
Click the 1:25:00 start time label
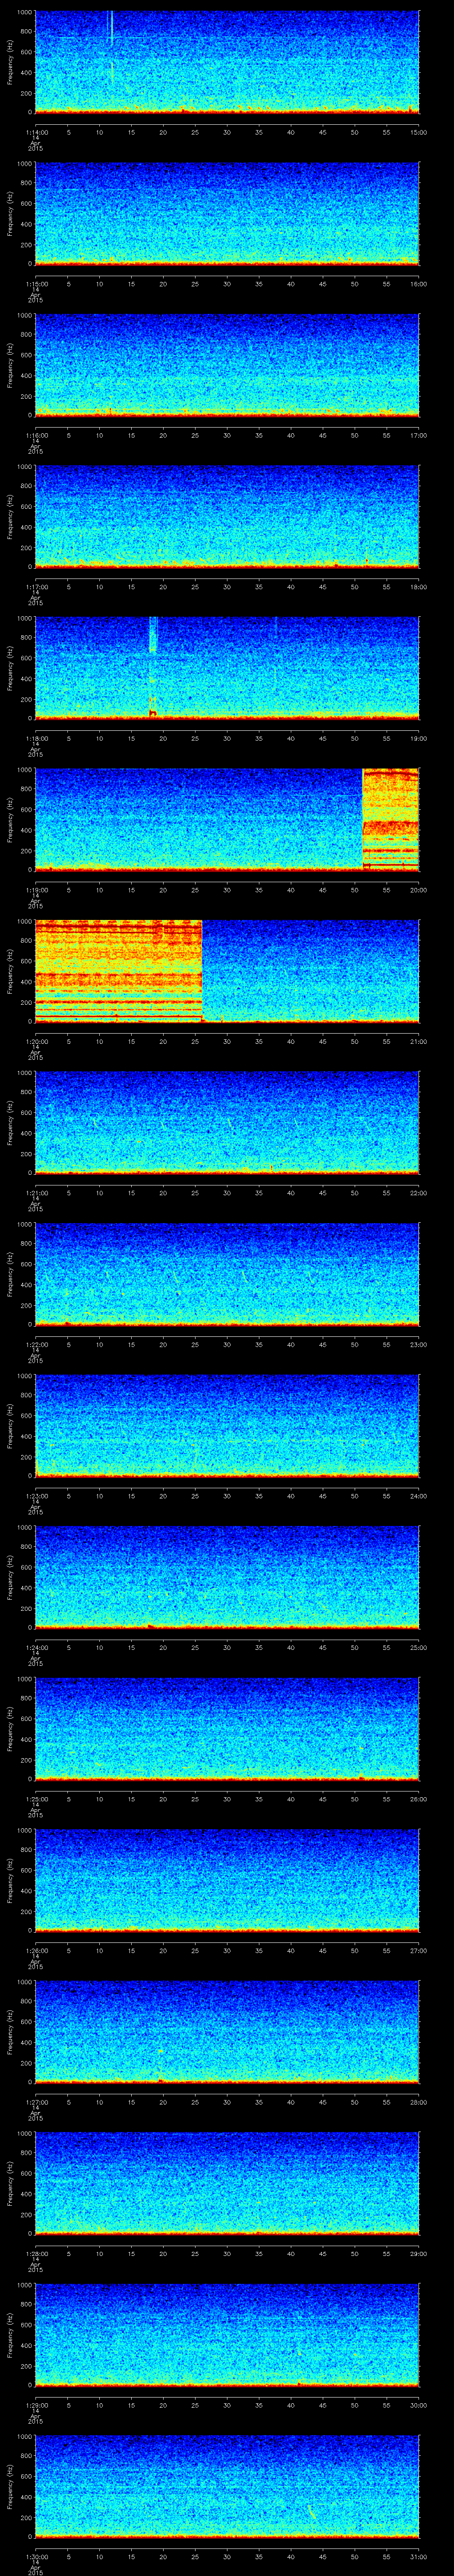pyautogui.click(x=36, y=1799)
